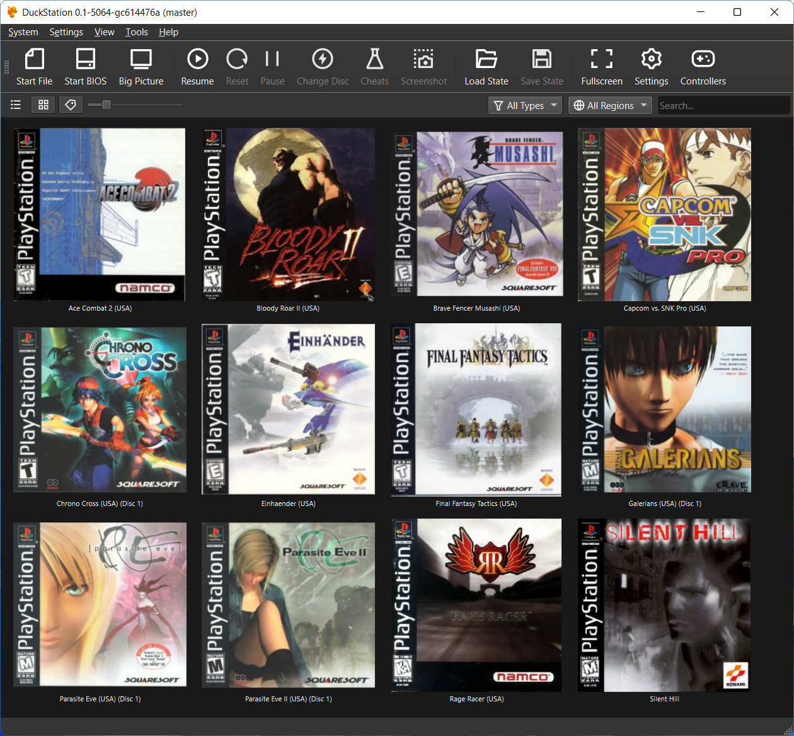Expand the All Types filter dropdown
Image resolution: width=794 pixels, height=736 pixels.
[x=525, y=105]
